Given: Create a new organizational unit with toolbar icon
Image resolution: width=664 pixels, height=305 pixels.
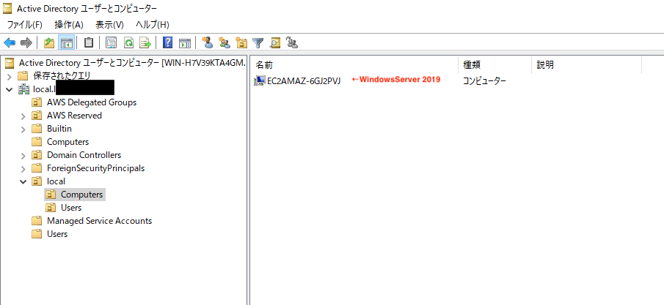Looking at the screenshot, I should [241, 42].
